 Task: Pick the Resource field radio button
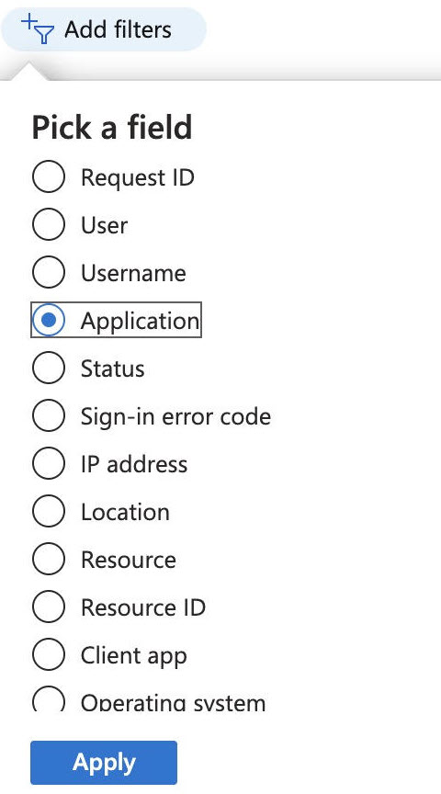click(x=48, y=559)
